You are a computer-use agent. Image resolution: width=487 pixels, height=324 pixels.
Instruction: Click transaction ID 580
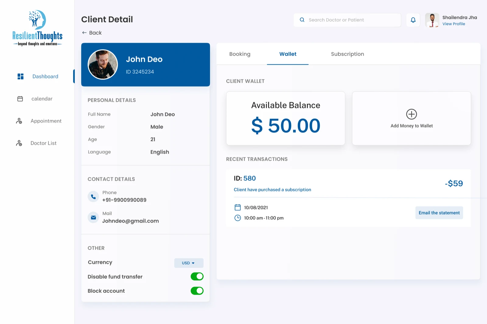(245, 178)
